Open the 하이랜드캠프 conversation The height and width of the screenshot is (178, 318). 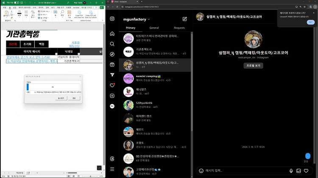(155, 118)
